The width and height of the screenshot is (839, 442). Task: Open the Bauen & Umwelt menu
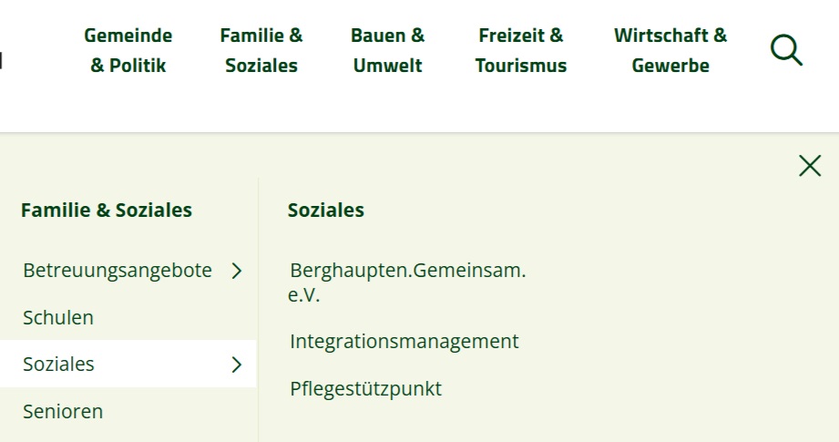[388, 50]
